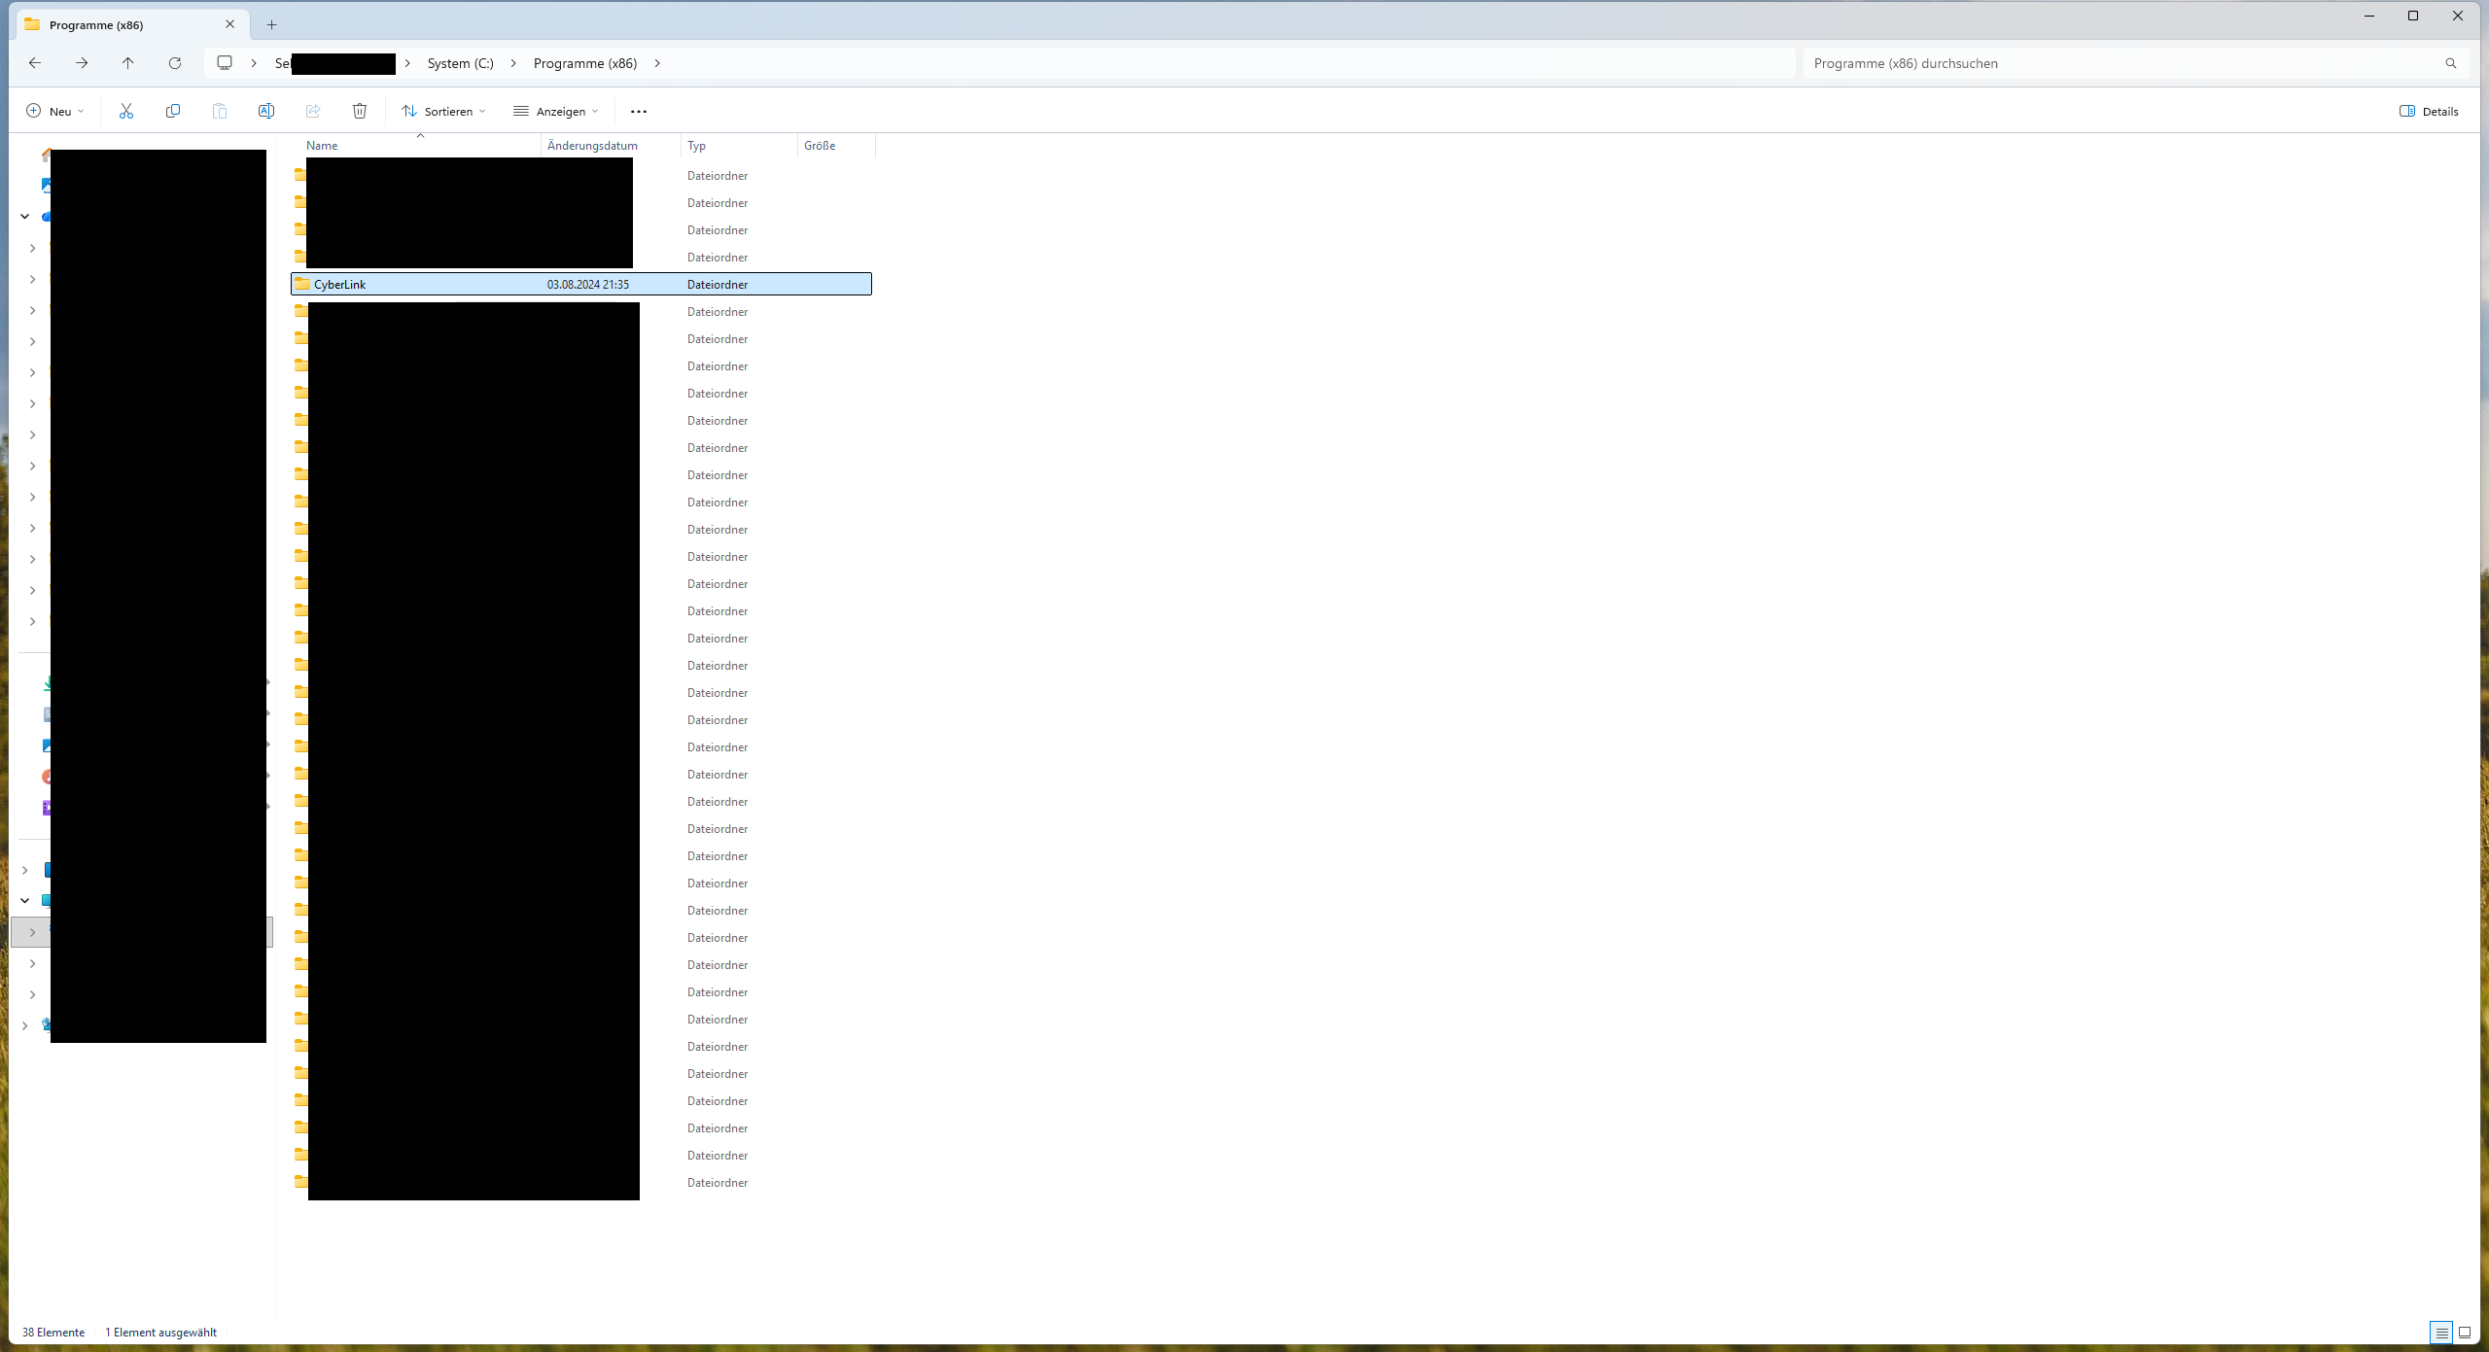The height and width of the screenshot is (1352, 2489).
Task: Open the Anzeigen dropdown
Action: point(556,111)
